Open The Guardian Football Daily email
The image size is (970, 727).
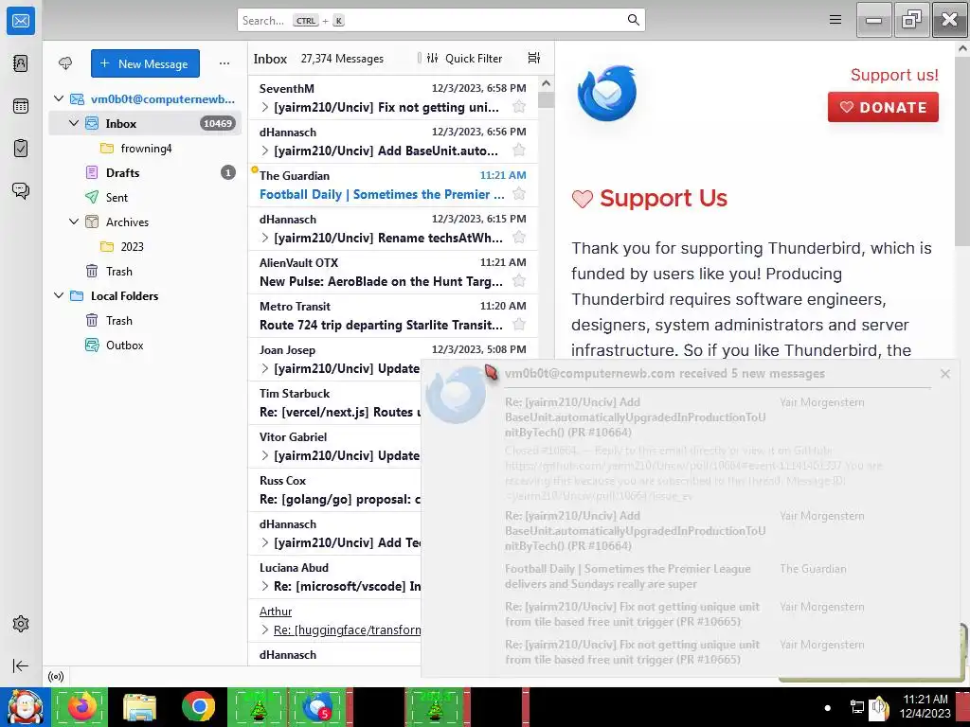click(x=393, y=185)
